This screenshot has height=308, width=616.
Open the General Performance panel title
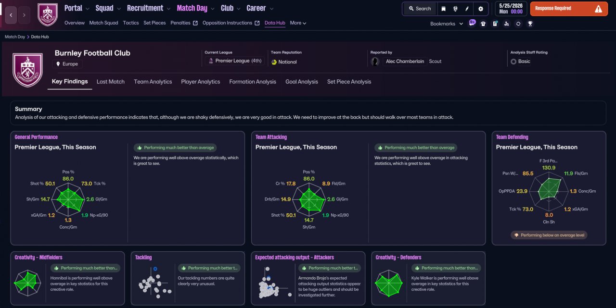[36, 137]
